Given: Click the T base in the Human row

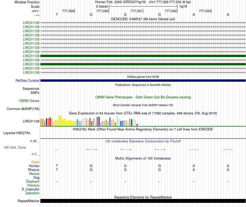Looking at the screenshot, I should 57,166.
